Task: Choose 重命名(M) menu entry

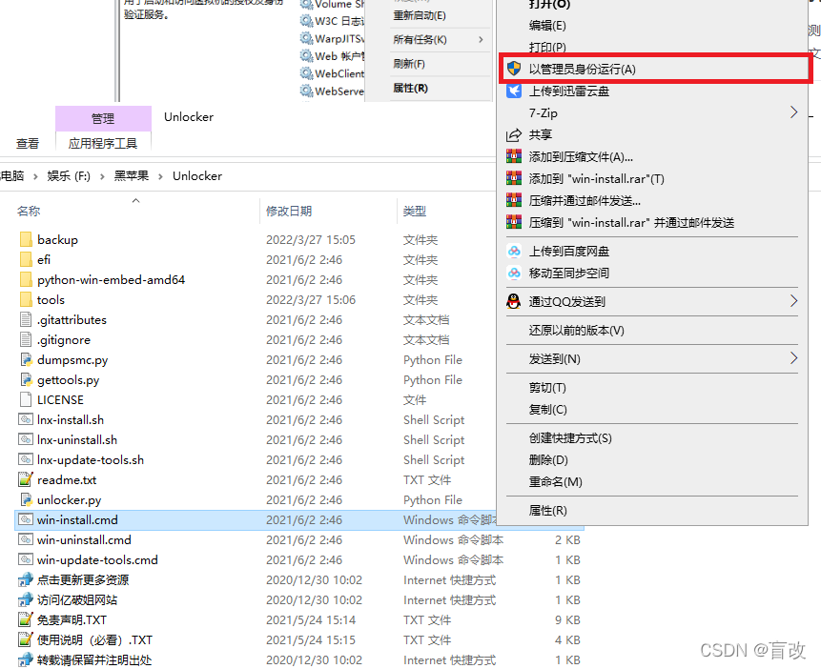Action: click(x=556, y=482)
